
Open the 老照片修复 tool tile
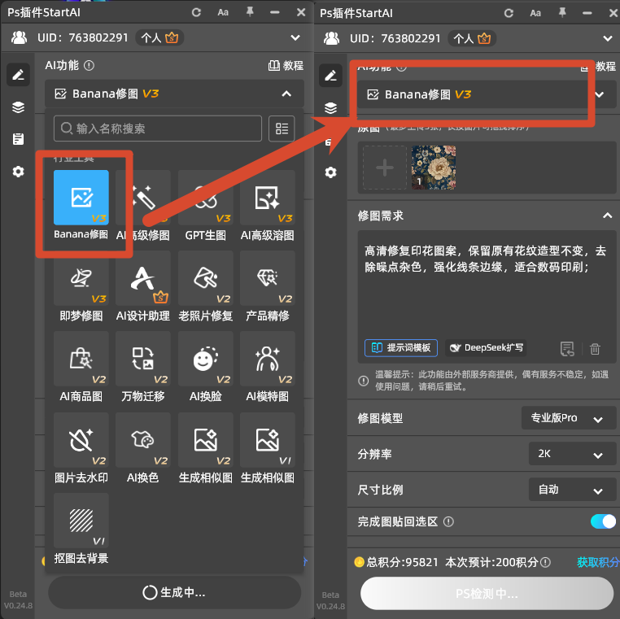coord(205,278)
